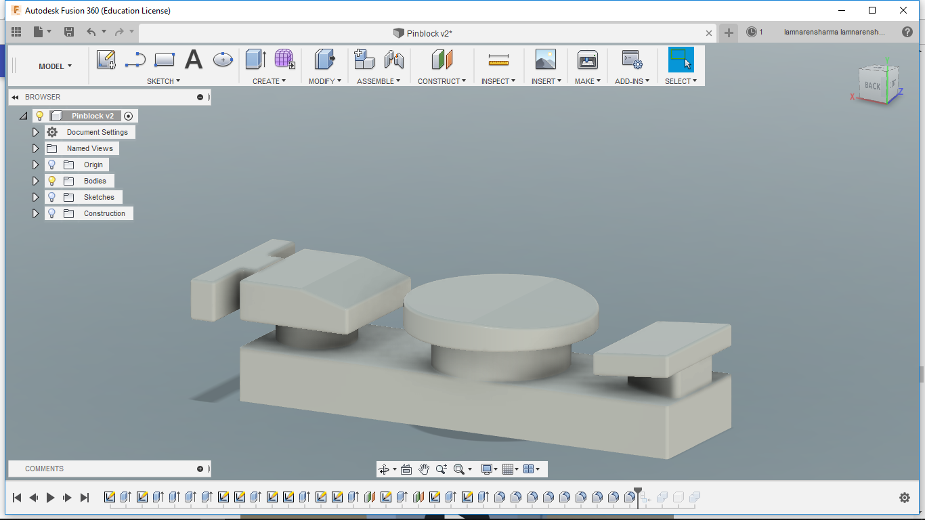Open the CREATE menu
The height and width of the screenshot is (520, 925).
(x=269, y=81)
